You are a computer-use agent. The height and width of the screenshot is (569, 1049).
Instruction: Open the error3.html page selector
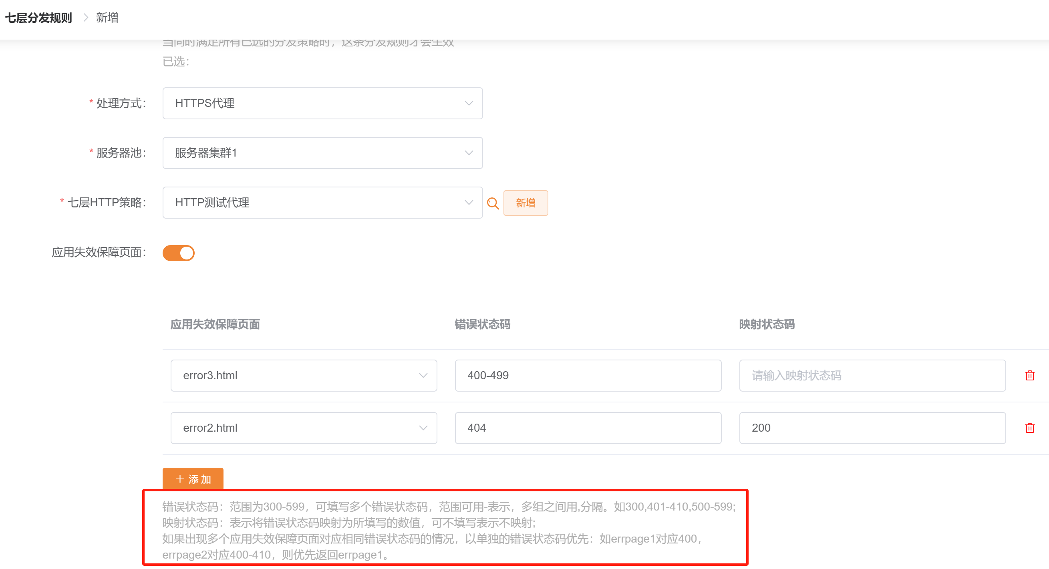coord(303,375)
